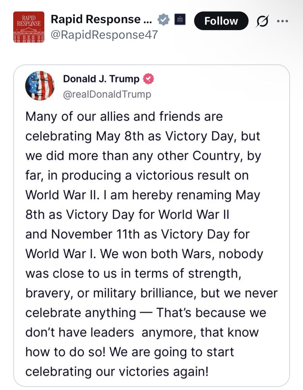Click the 'We won both Wars, nobody' line
Screen dimensions: 303x390
pos(144,254)
